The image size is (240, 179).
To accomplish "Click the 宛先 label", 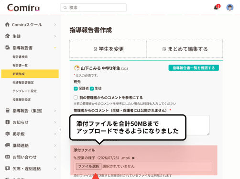I will pos(77,82).
